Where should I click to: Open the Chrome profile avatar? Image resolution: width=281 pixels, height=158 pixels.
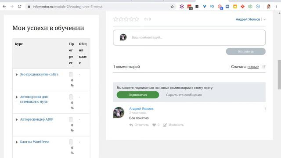coord(268,7)
